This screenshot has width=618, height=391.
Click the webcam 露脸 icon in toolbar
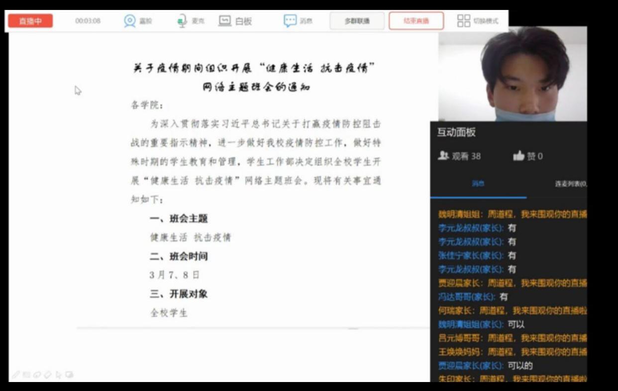tap(130, 21)
